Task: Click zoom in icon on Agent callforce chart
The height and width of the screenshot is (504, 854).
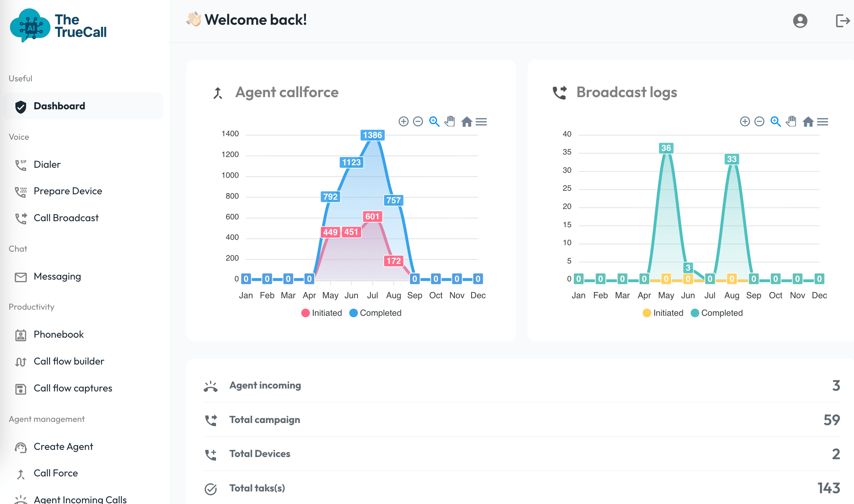Action: pyautogui.click(x=403, y=122)
